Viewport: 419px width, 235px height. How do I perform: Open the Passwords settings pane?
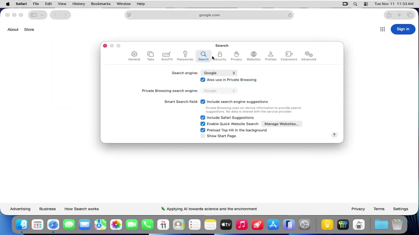pos(185,56)
